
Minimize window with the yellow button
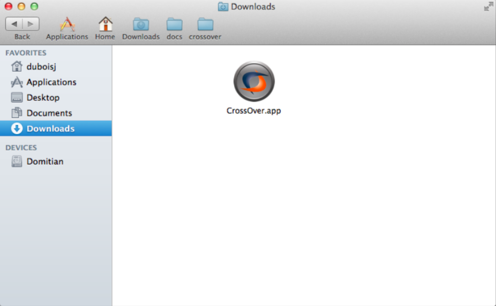[x=21, y=6]
